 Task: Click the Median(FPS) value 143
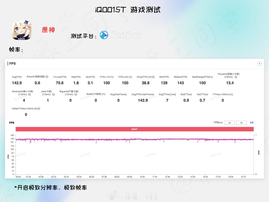pyautogui.click(x=180, y=83)
